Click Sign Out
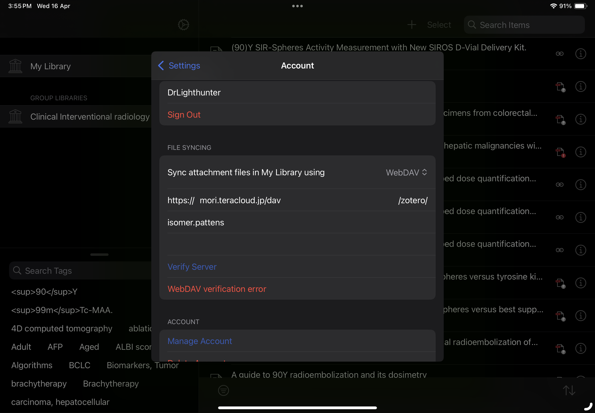 (x=184, y=115)
